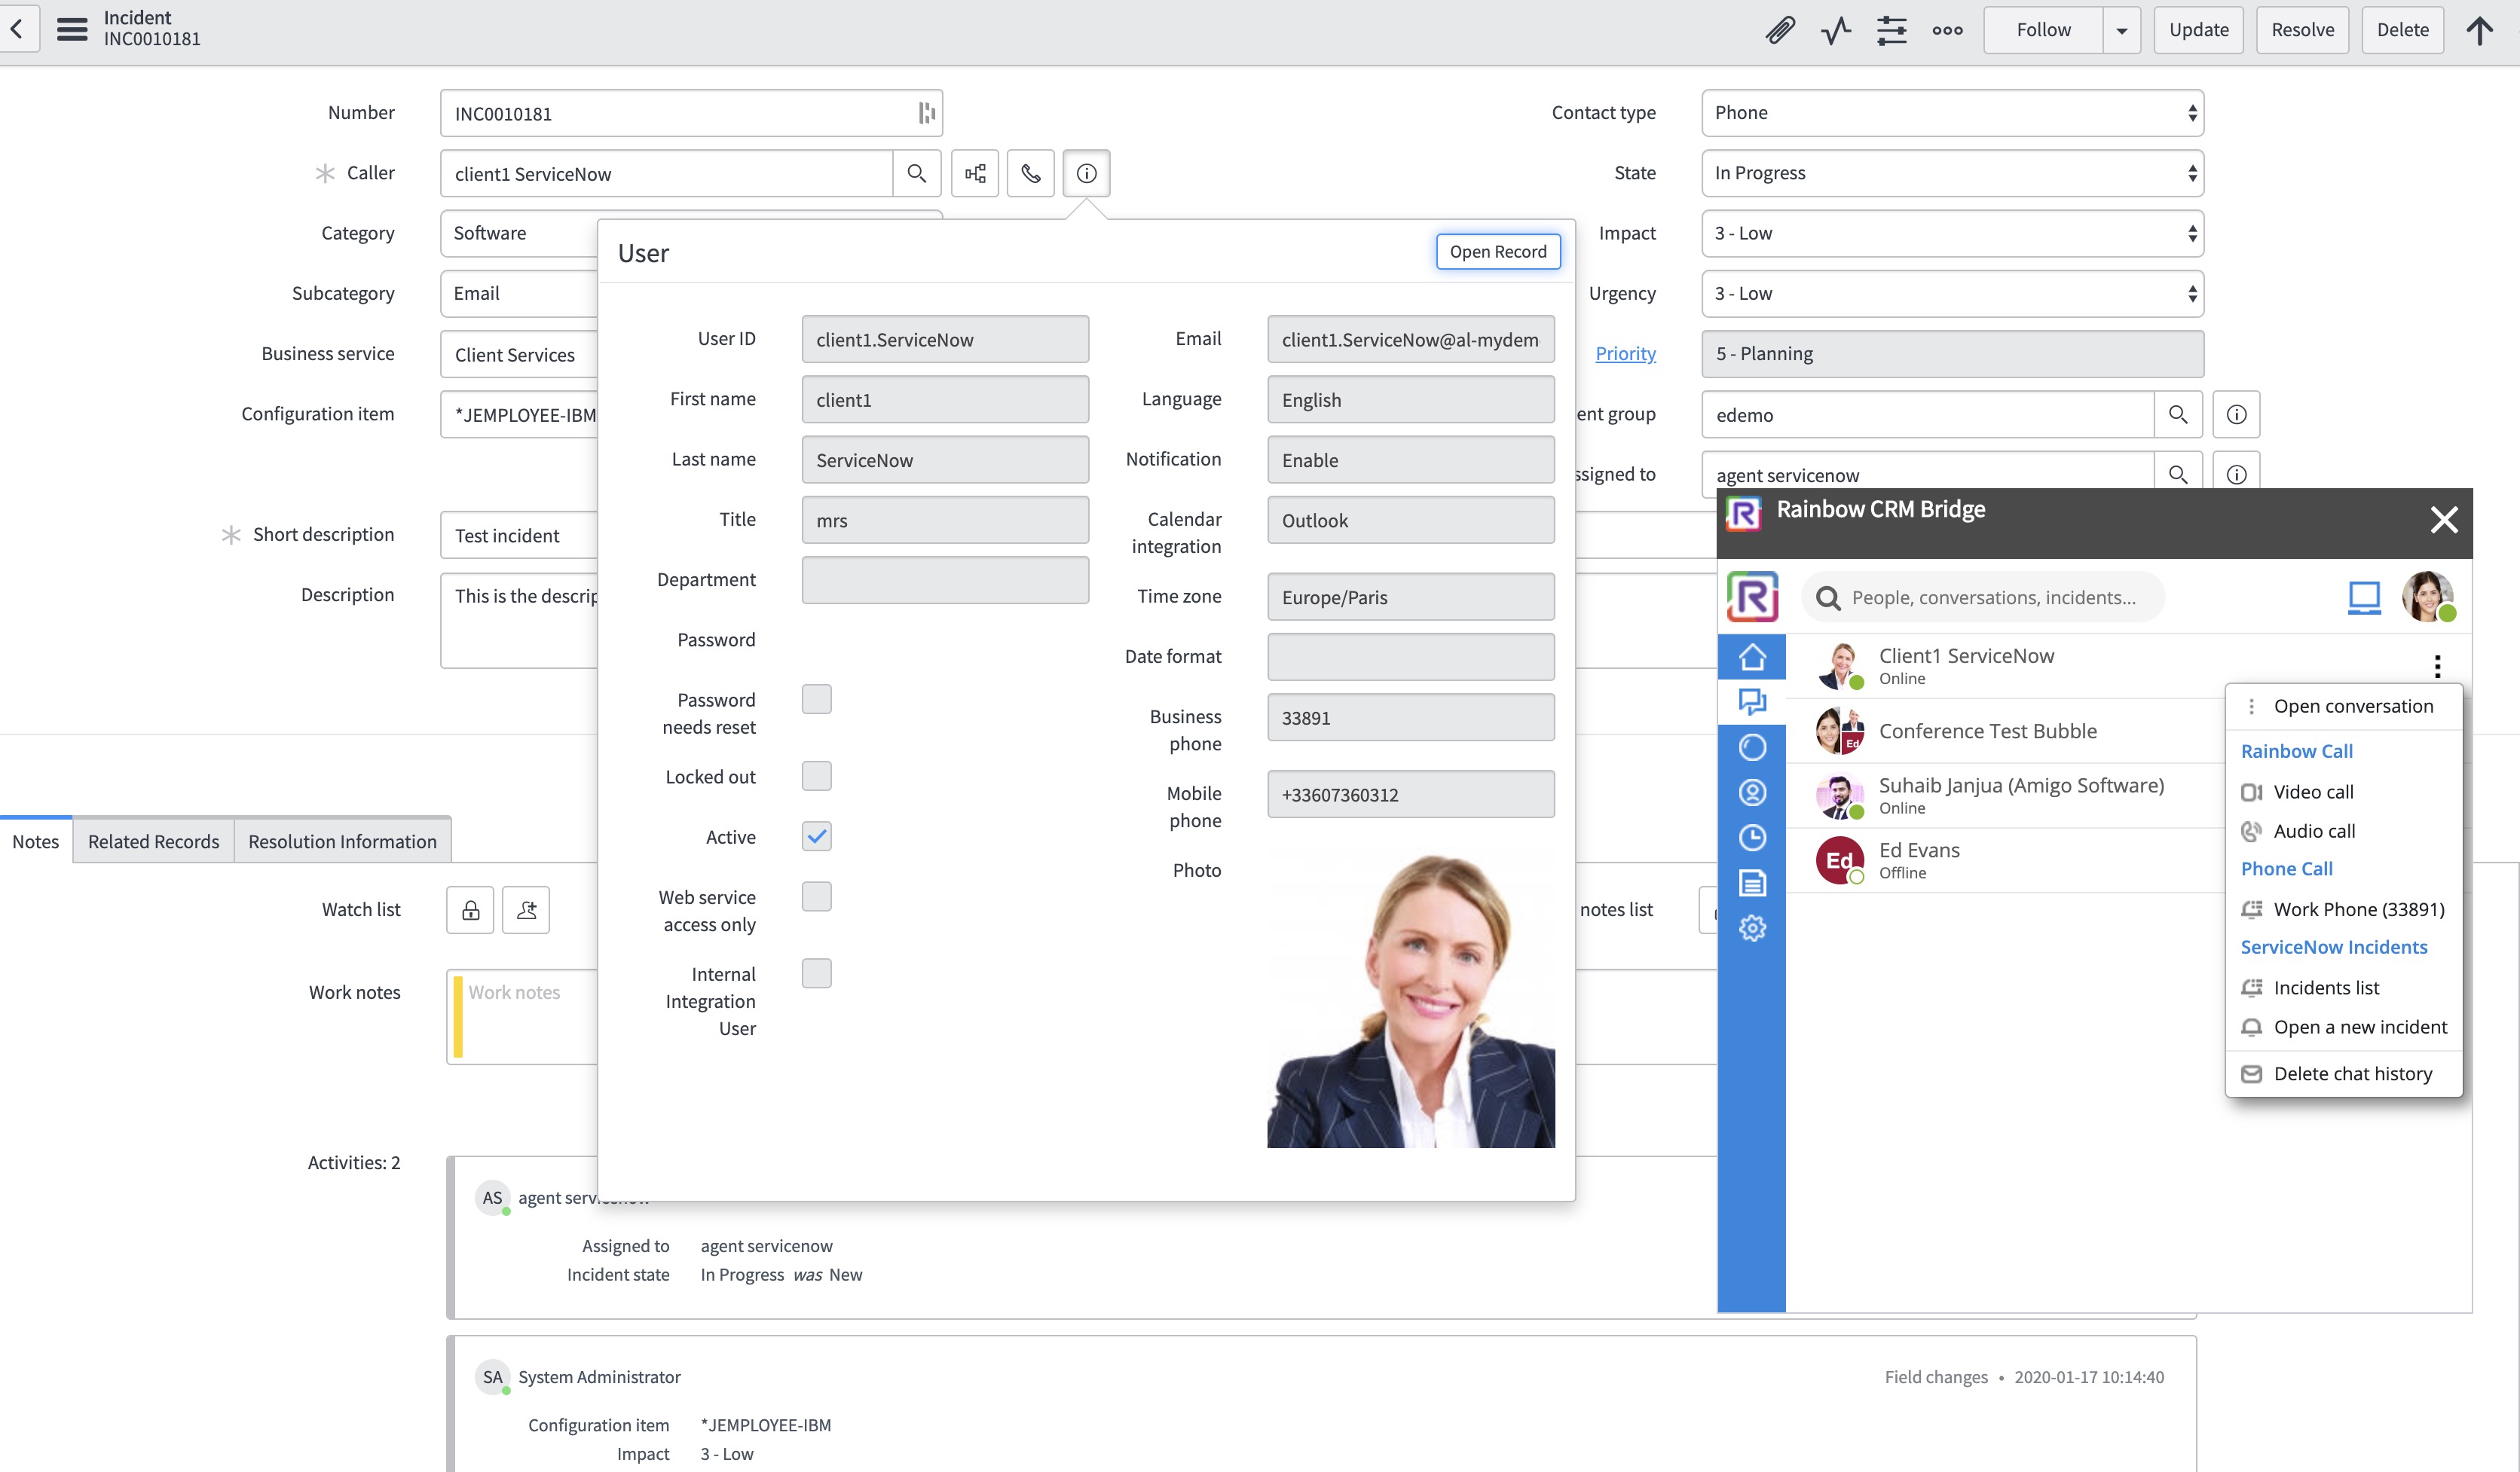
Task: Toggle the Active checkbox
Action: coord(816,836)
